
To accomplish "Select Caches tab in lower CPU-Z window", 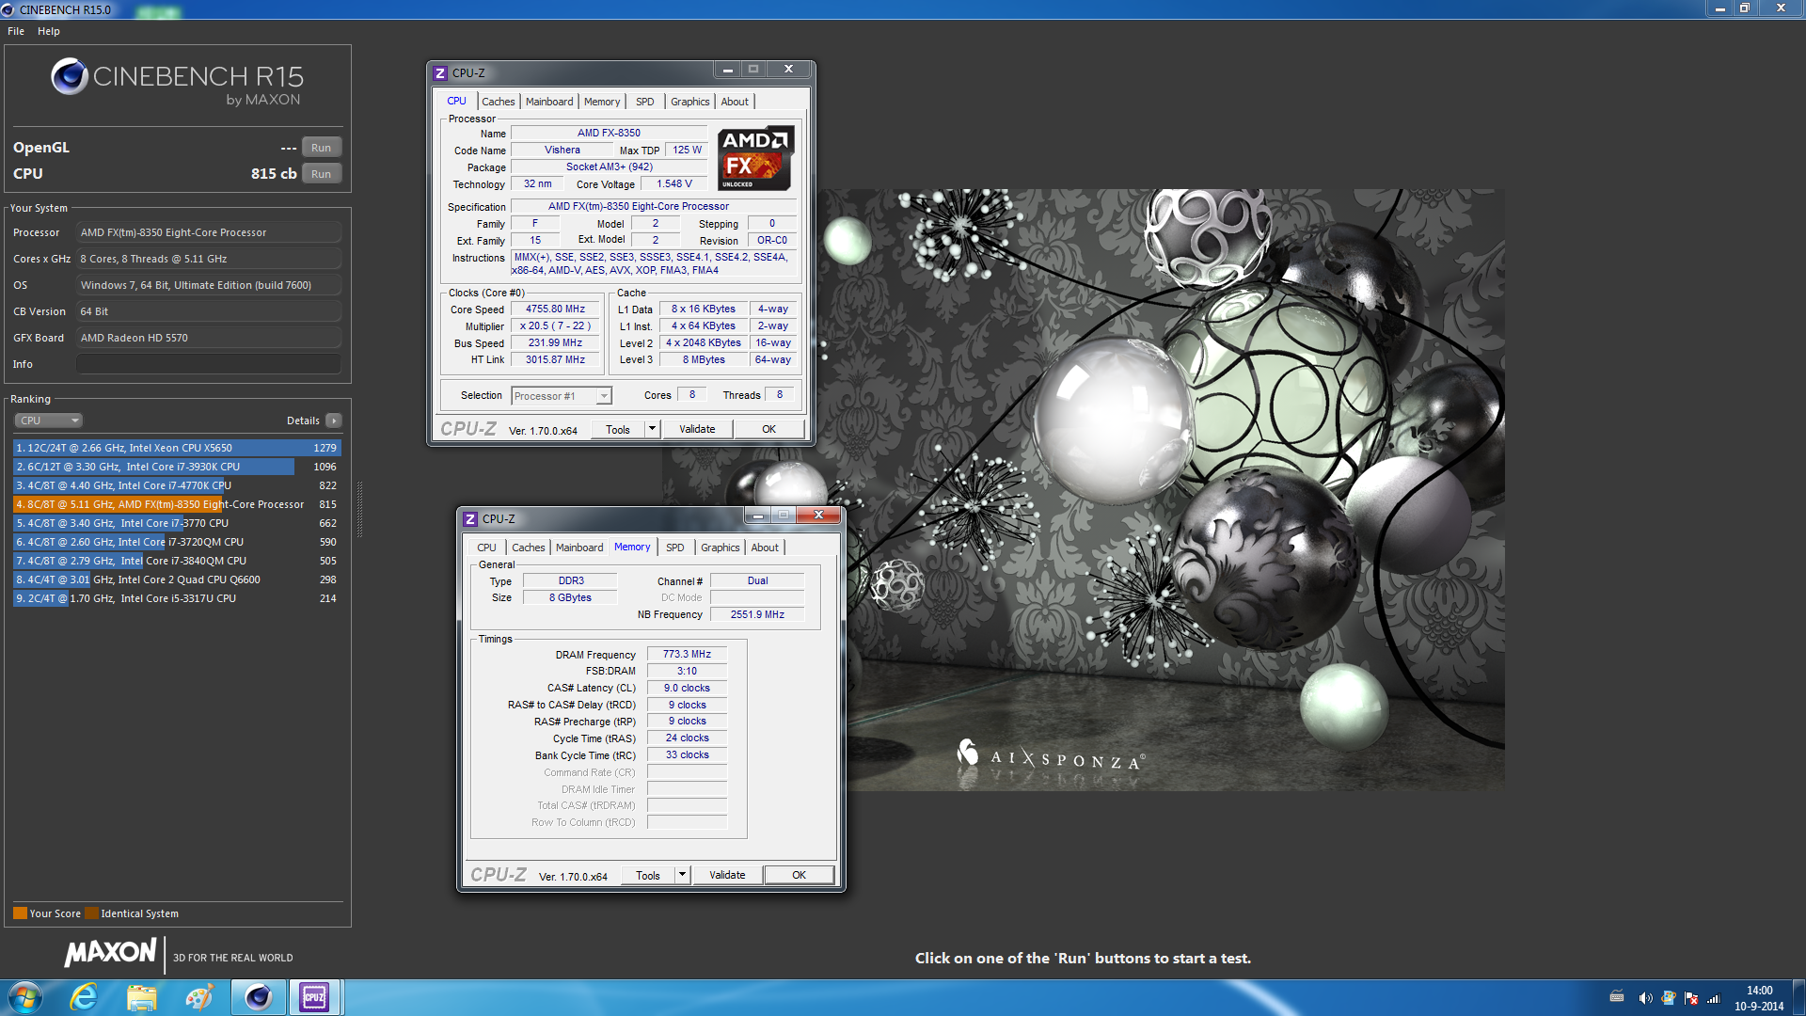I will pyautogui.click(x=529, y=548).
